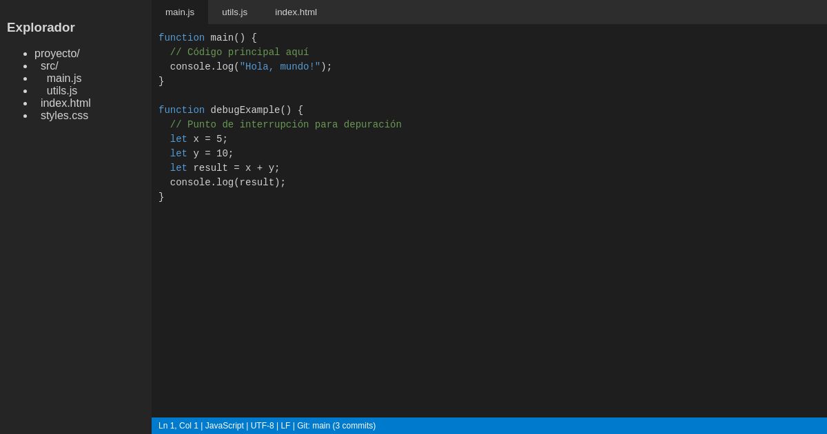Image resolution: width=827 pixels, height=434 pixels.
Task: Click on the console.log(result) line
Action: click(227, 183)
